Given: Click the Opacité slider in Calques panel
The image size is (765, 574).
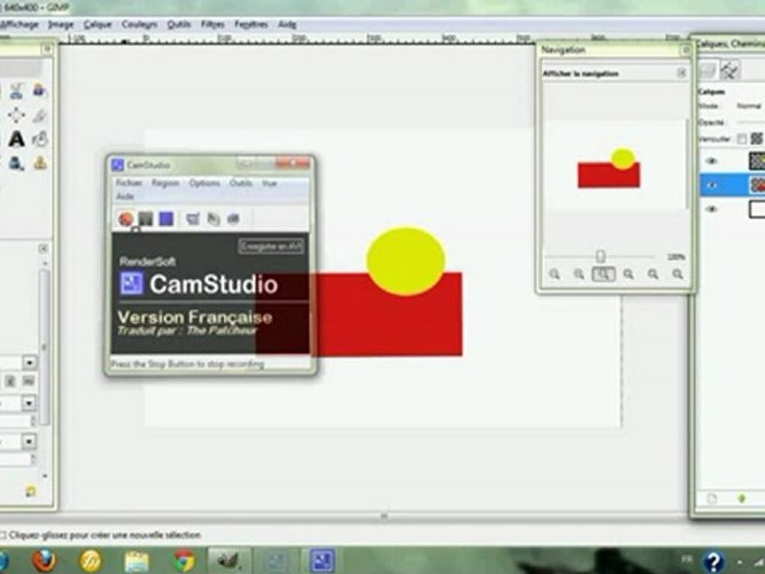Looking at the screenshot, I should pyautogui.click(x=751, y=123).
